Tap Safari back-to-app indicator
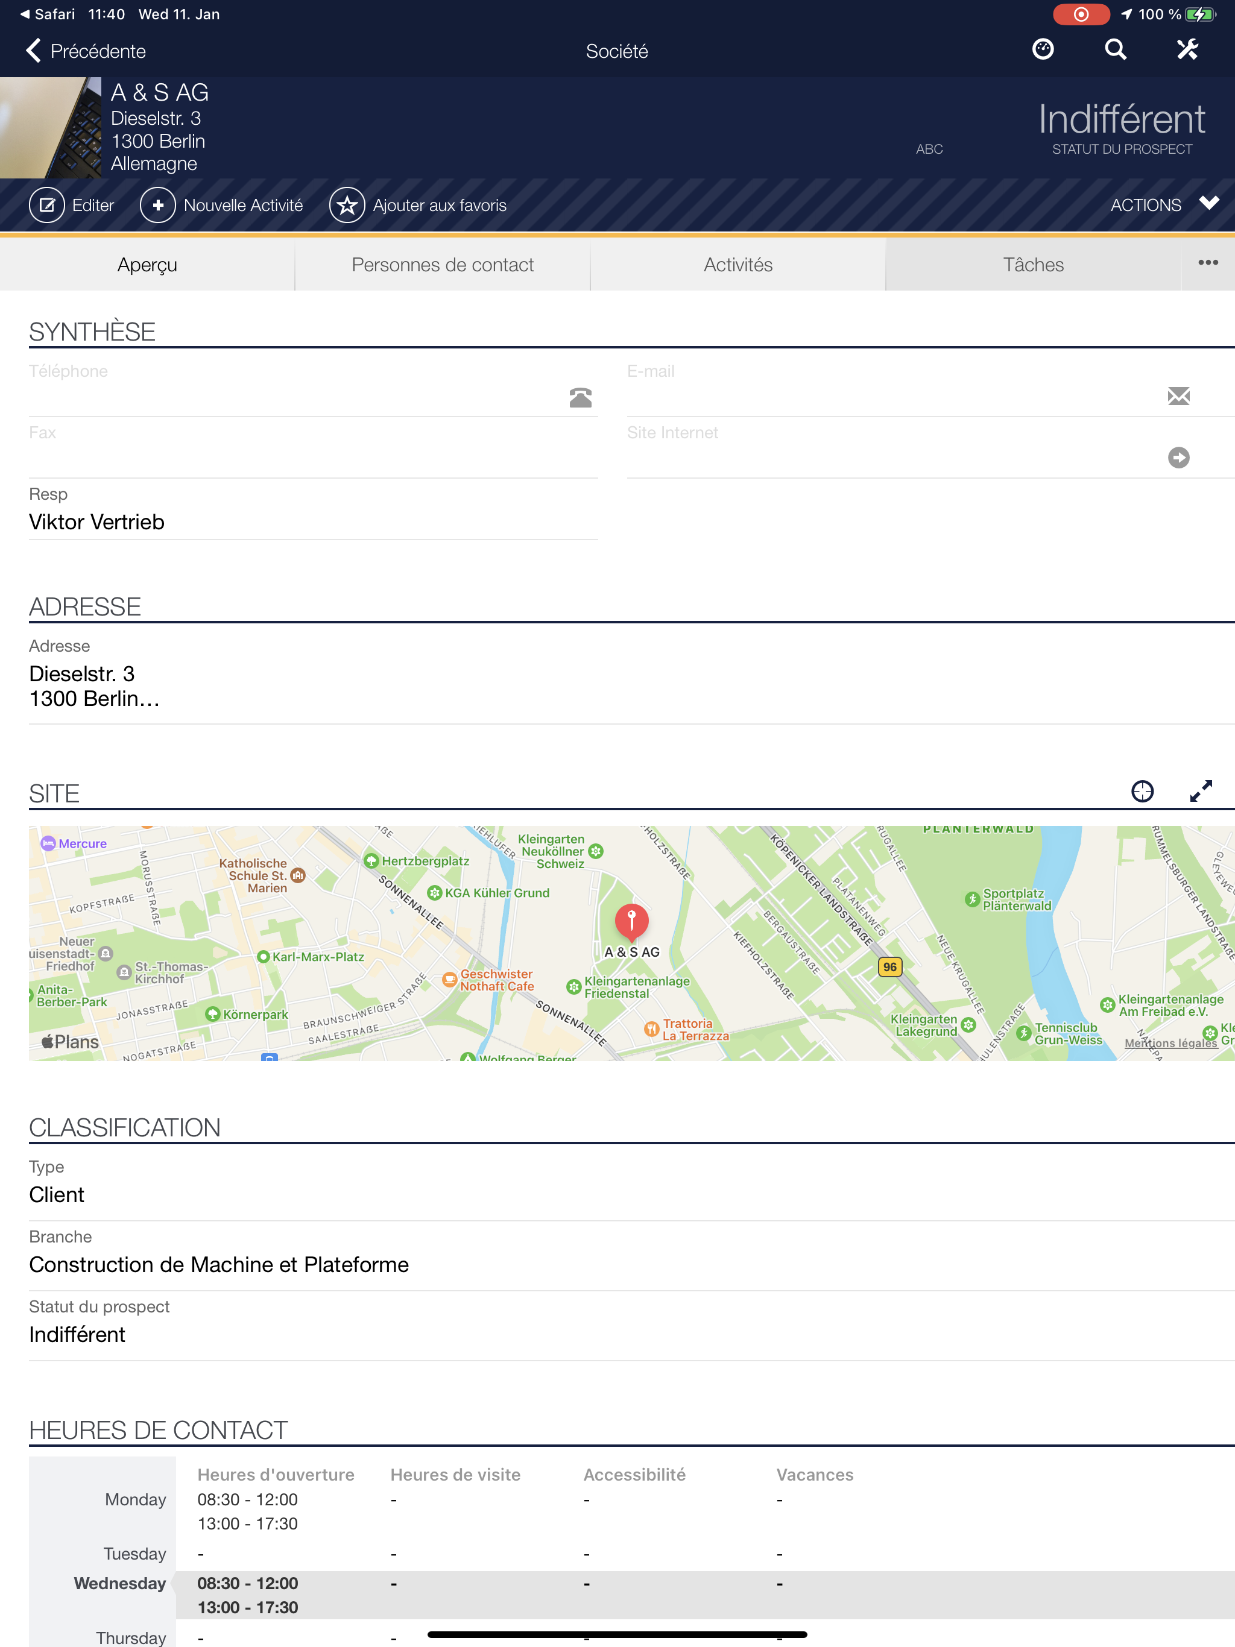Screen dimensions: 1235x1647 (47, 14)
